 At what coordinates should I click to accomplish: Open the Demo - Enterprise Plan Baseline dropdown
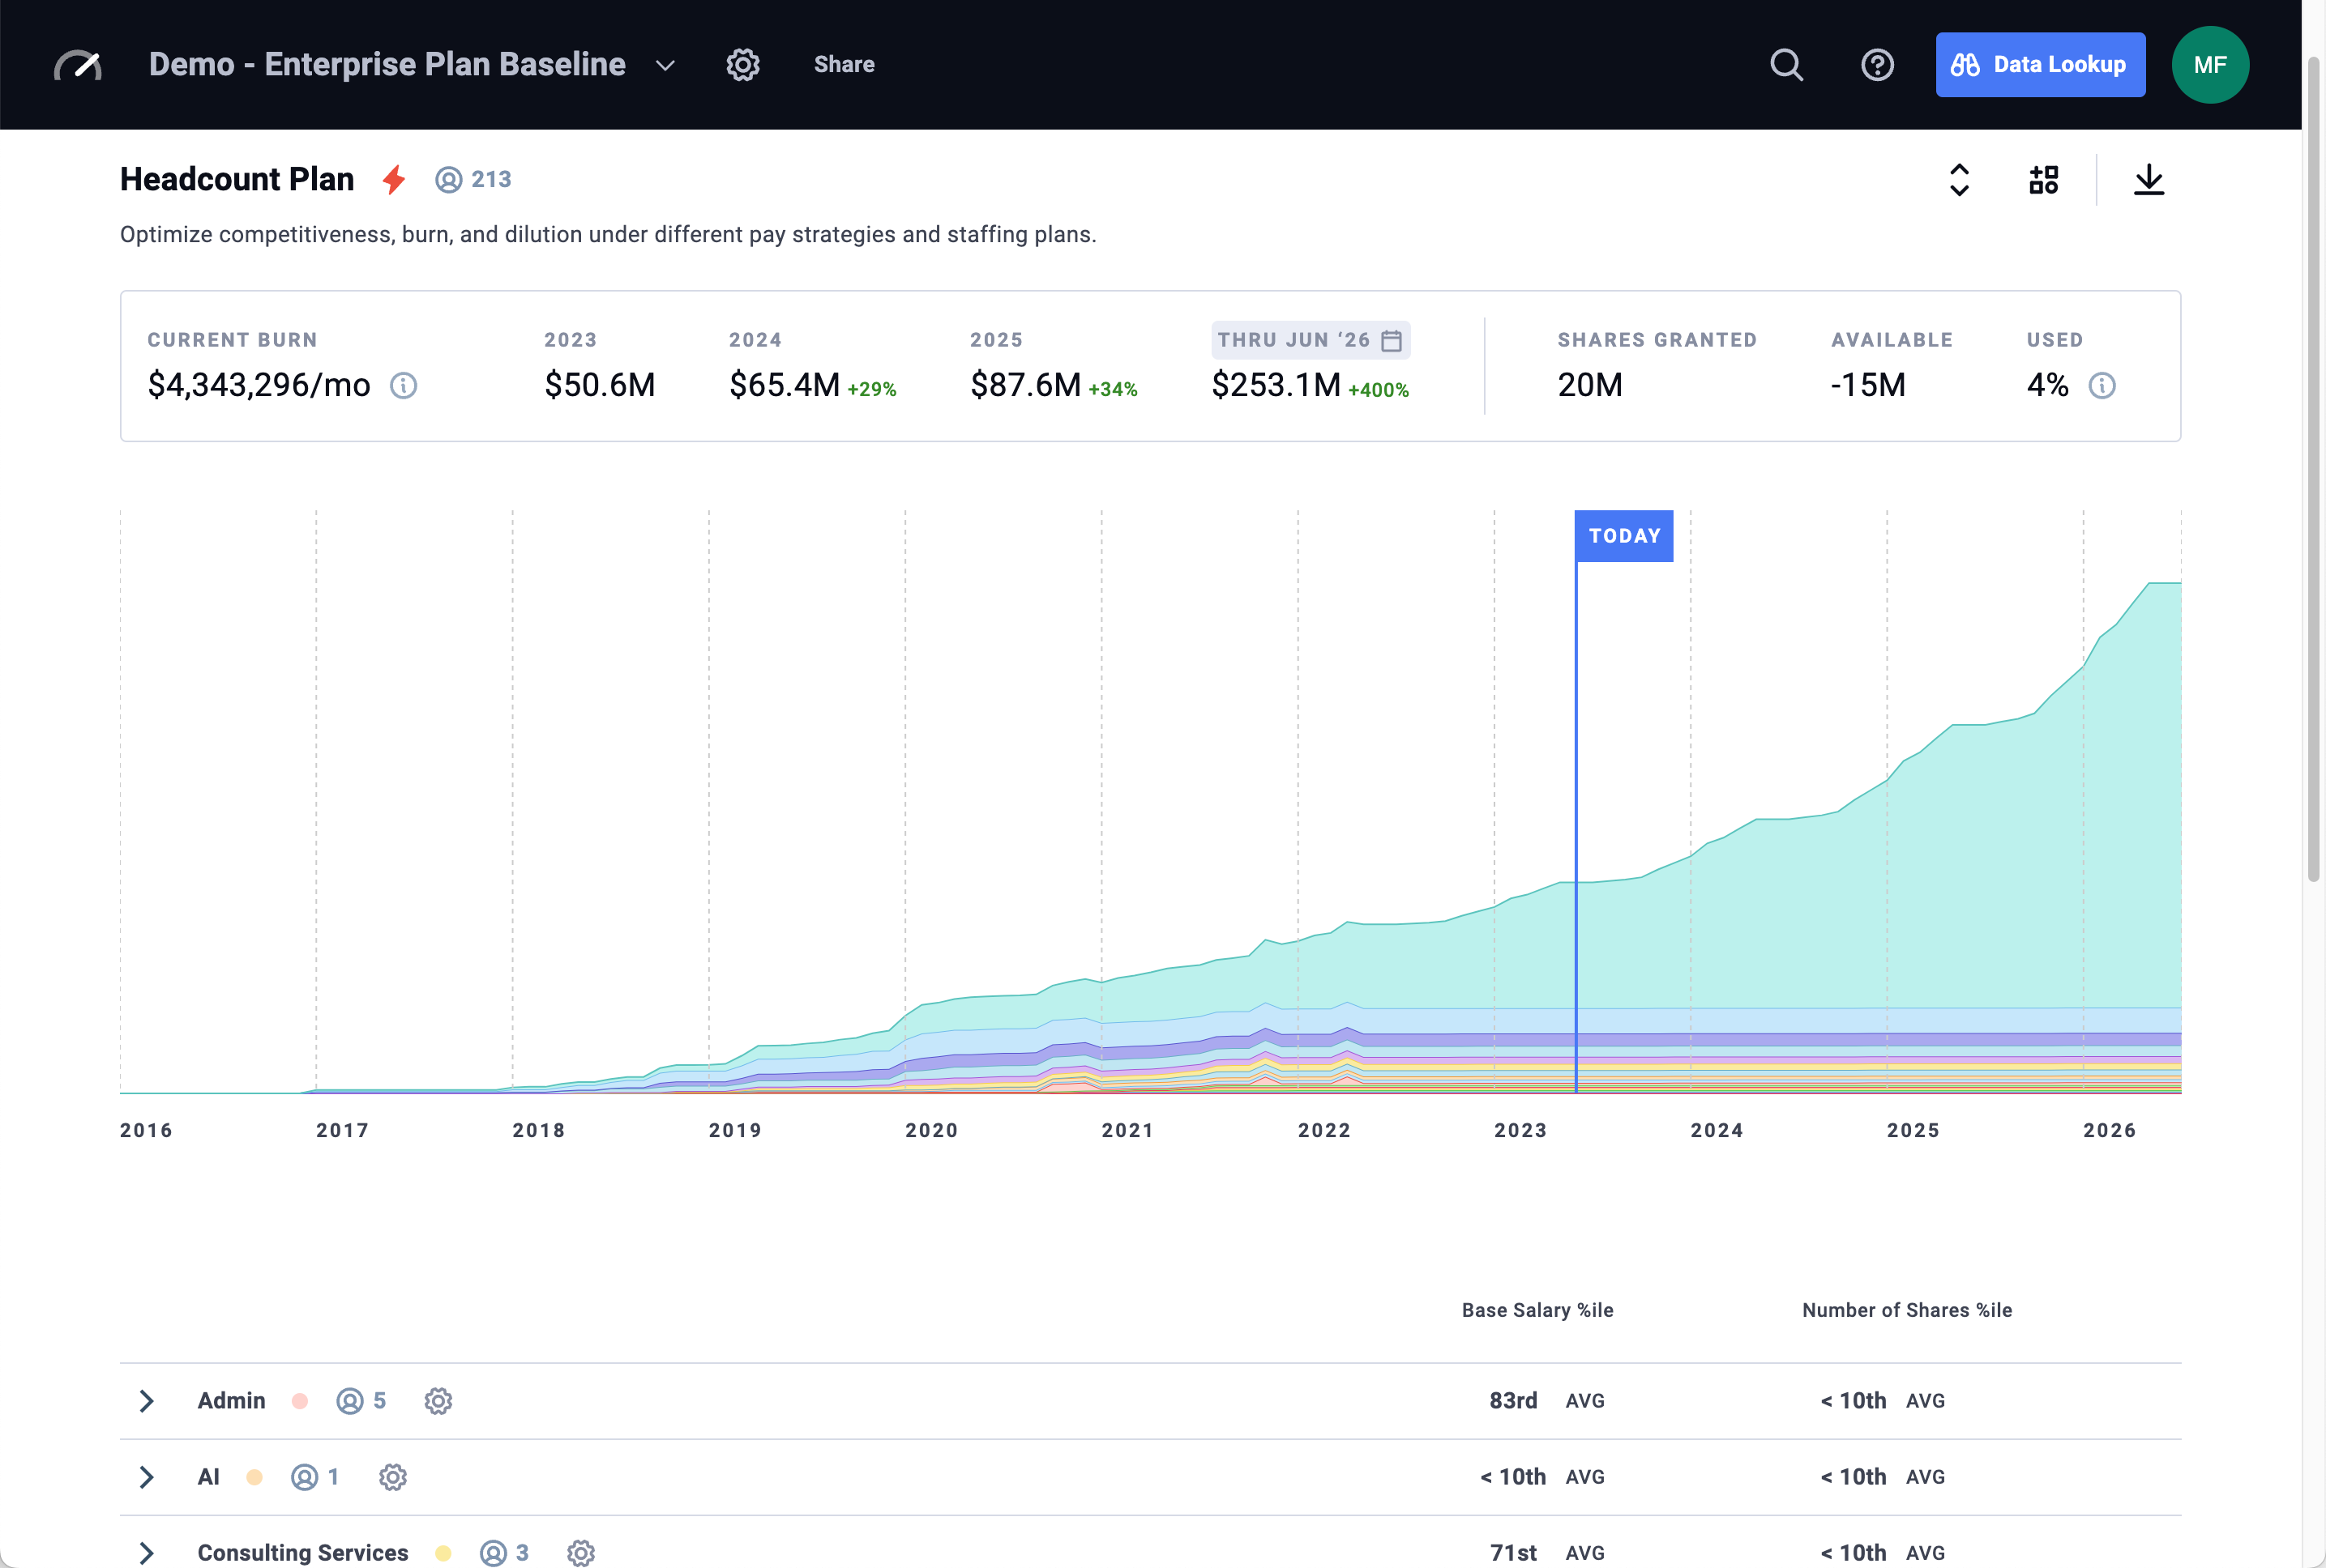point(665,64)
